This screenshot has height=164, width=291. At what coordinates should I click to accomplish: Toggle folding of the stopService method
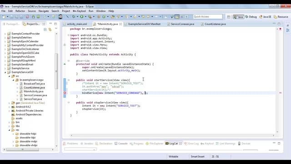pos(69,102)
